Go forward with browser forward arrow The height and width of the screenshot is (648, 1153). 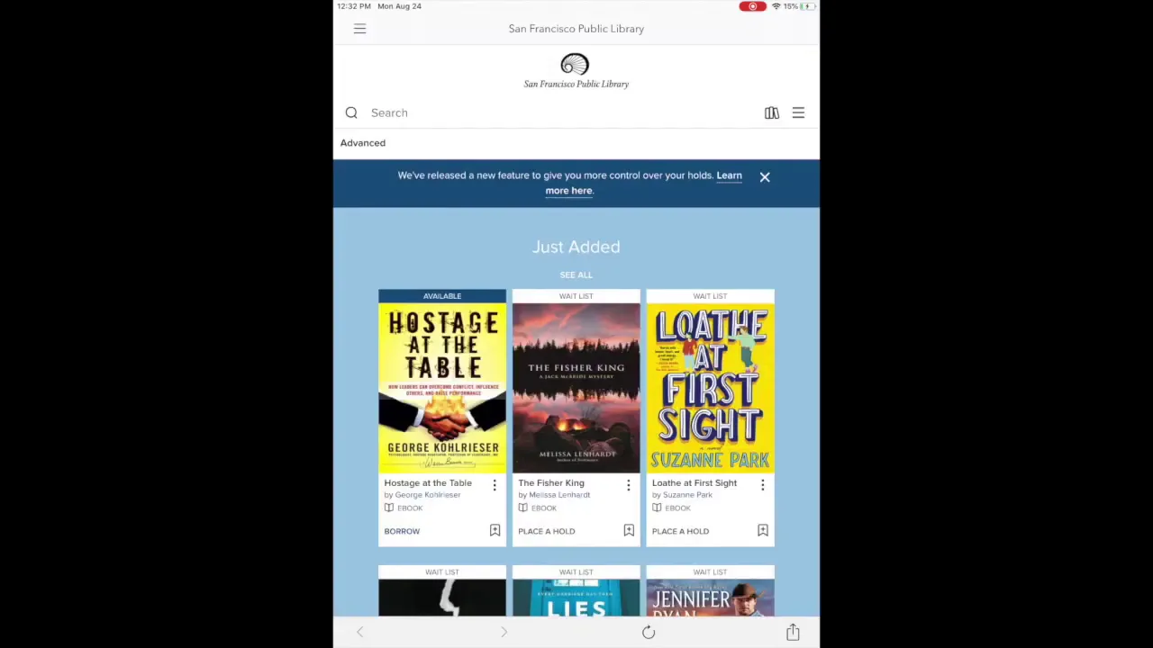point(504,633)
